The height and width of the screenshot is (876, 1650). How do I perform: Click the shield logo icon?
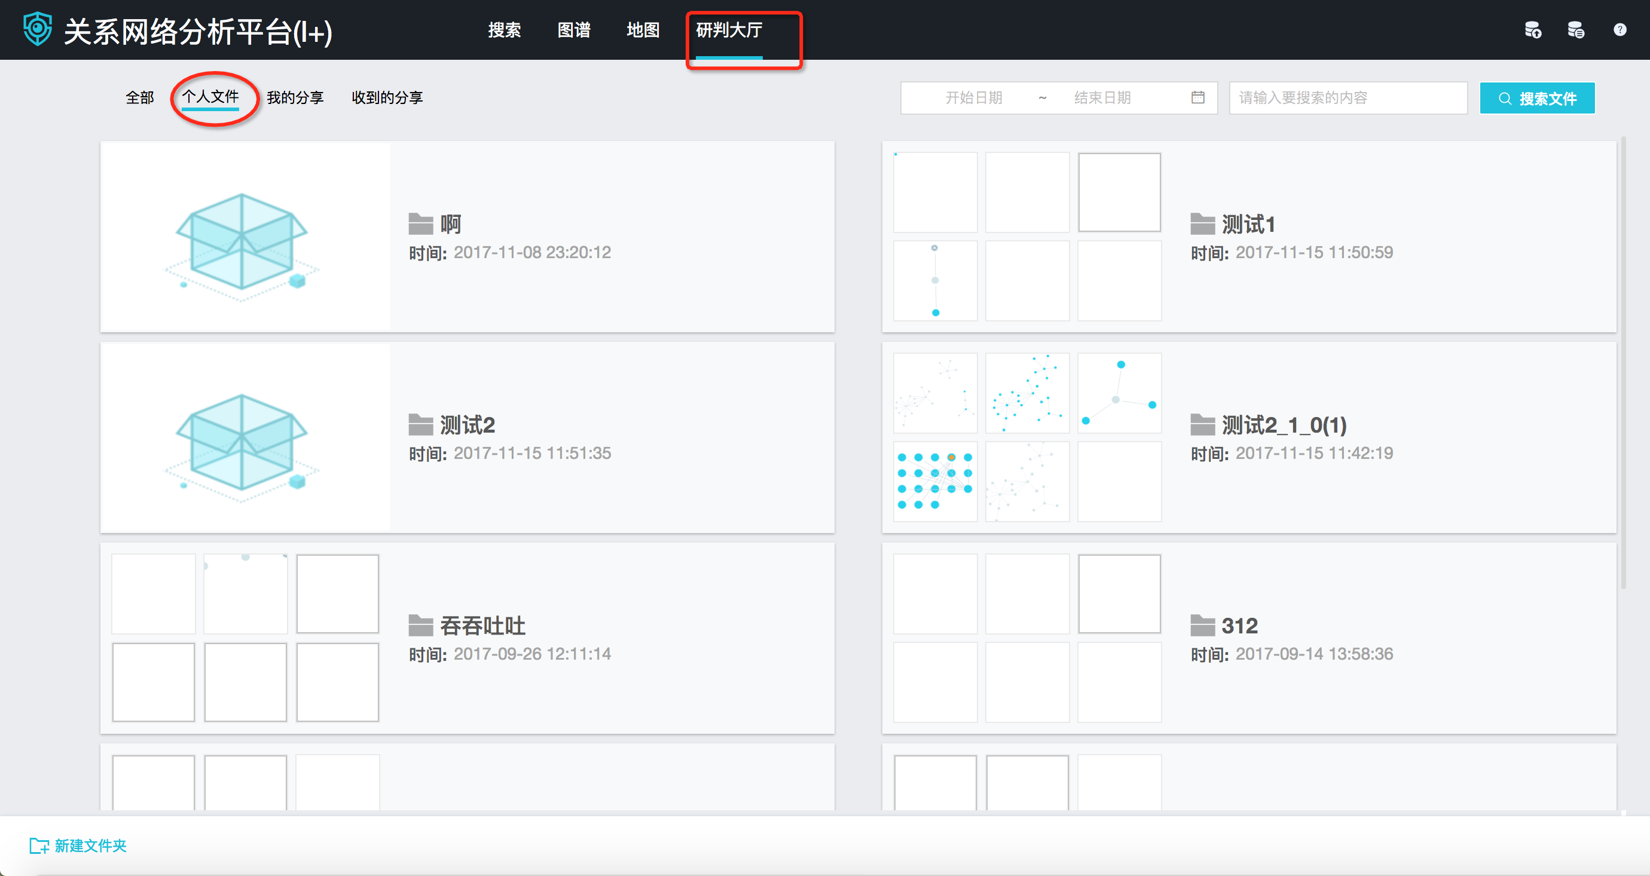[x=37, y=29]
